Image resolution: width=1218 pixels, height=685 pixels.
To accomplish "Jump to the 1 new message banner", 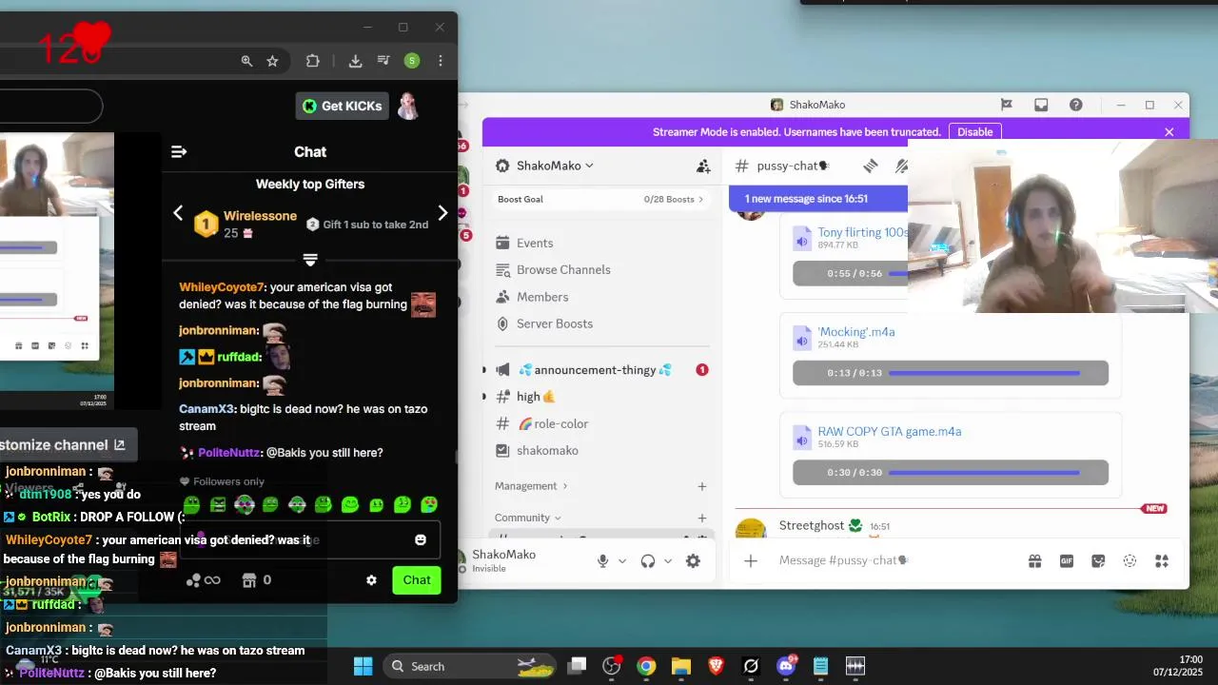I will (818, 199).
